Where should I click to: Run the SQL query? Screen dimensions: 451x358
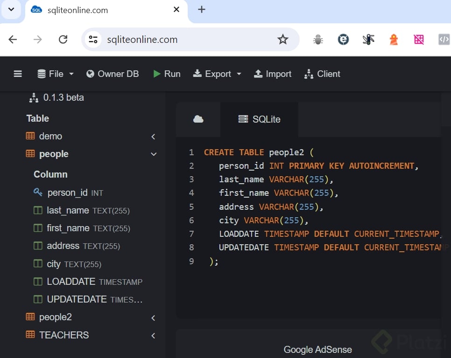pyautogui.click(x=167, y=74)
